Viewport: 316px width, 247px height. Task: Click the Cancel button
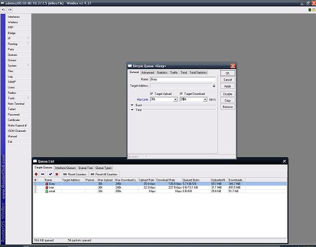click(x=227, y=80)
